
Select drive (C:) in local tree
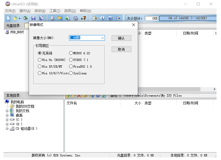(19, 120)
